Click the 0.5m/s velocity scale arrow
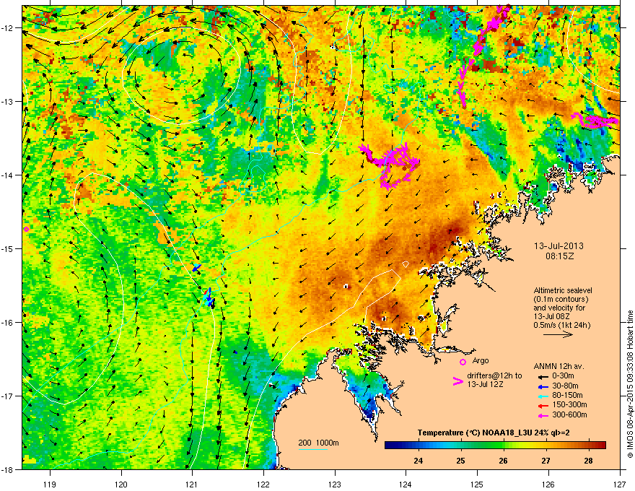Screen dimensions: 635x491 (x=558, y=334)
